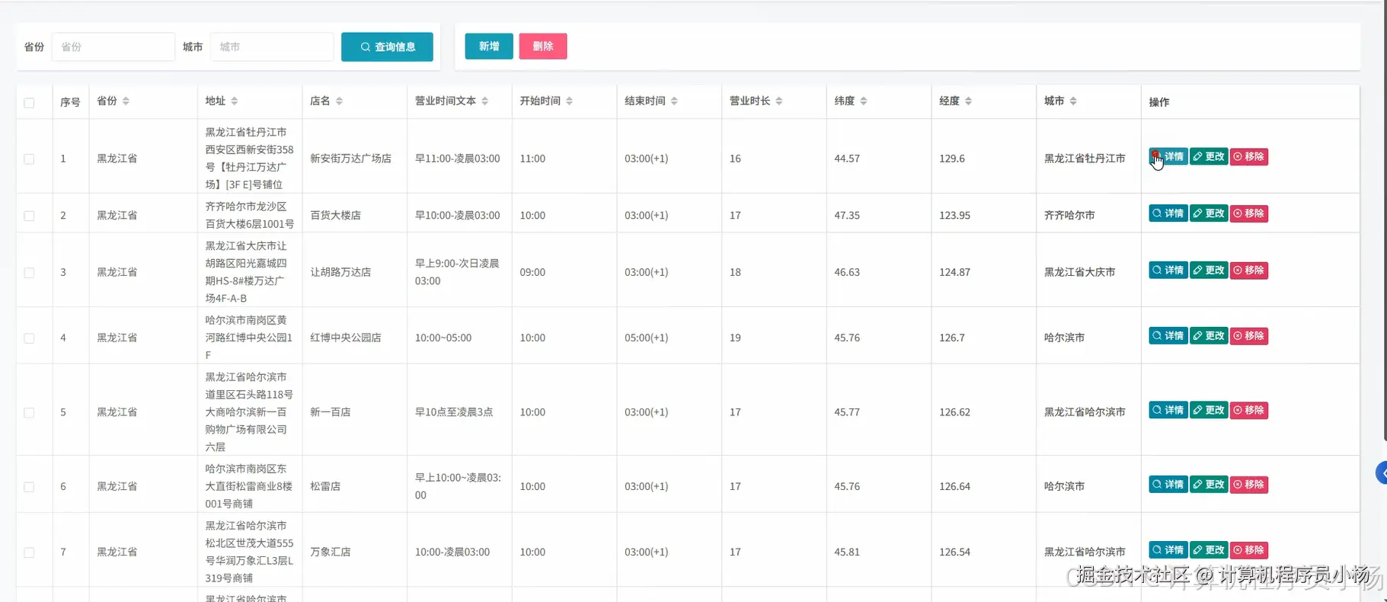This screenshot has width=1387, height=602.
Task: Check the checkbox for row 3
Action: (x=29, y=273)
